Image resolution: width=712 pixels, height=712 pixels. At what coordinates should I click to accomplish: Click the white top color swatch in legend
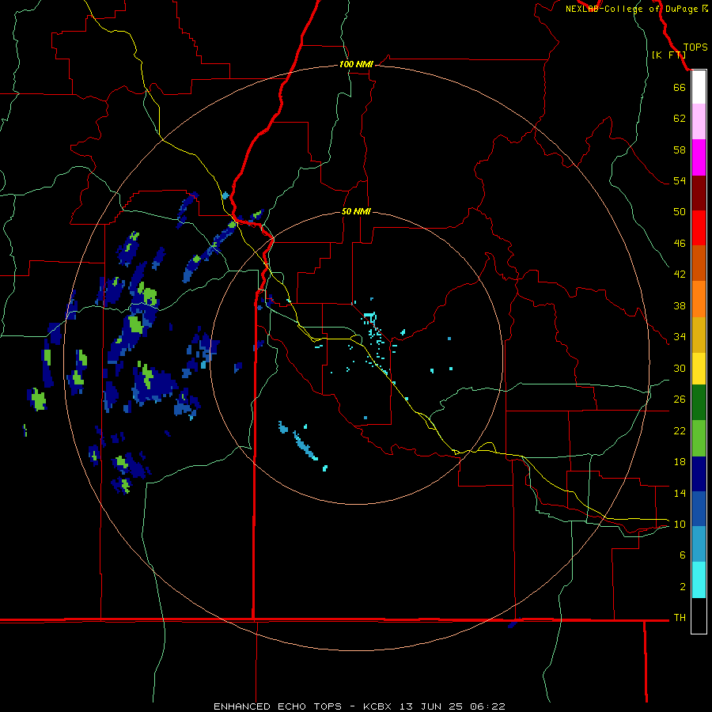[699, 87]
